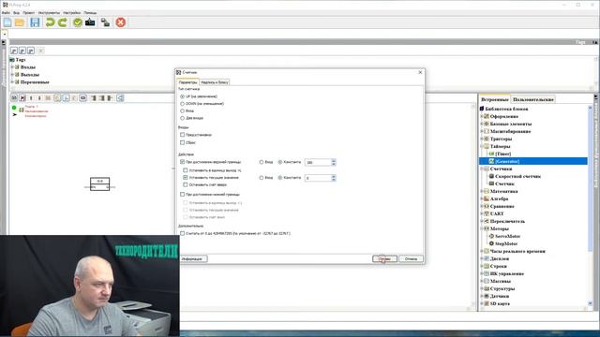This screenshot has width=600, height=337.
Task: Compile and upload project to controller
Action: pyautogui.click(x=90, y=22)
